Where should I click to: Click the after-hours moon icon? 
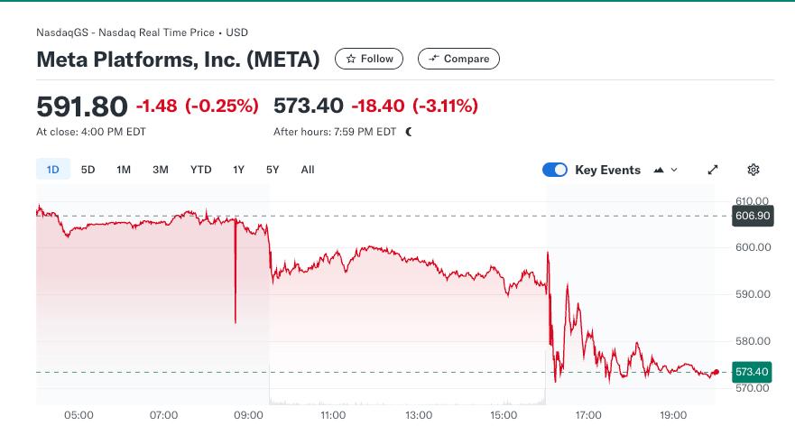pyautogui.click(x=409, y=132)
